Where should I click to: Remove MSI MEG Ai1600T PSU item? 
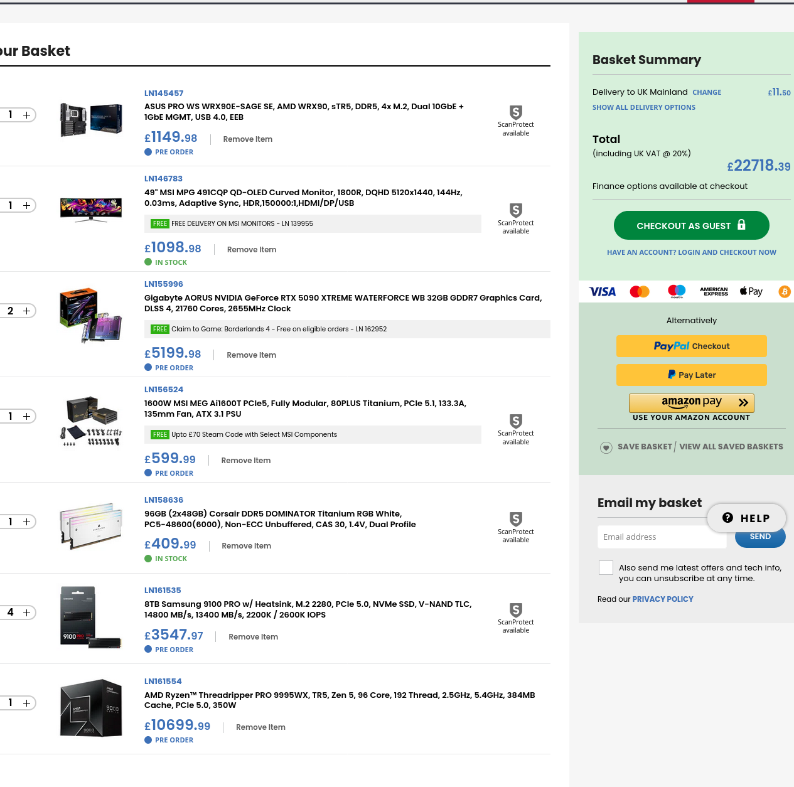pos(246,461)
